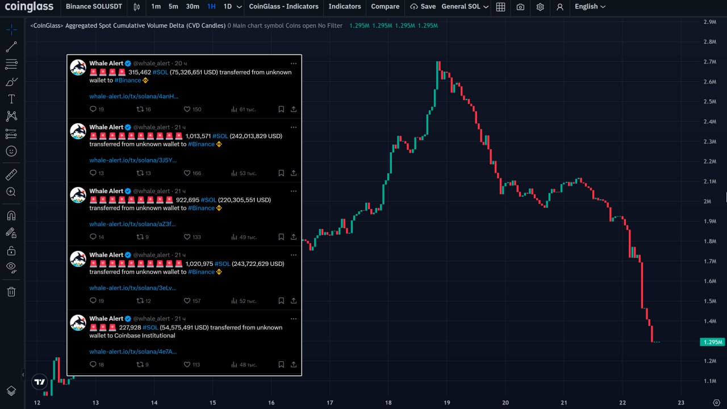Select the trend line drawing tool

(11, 47)
